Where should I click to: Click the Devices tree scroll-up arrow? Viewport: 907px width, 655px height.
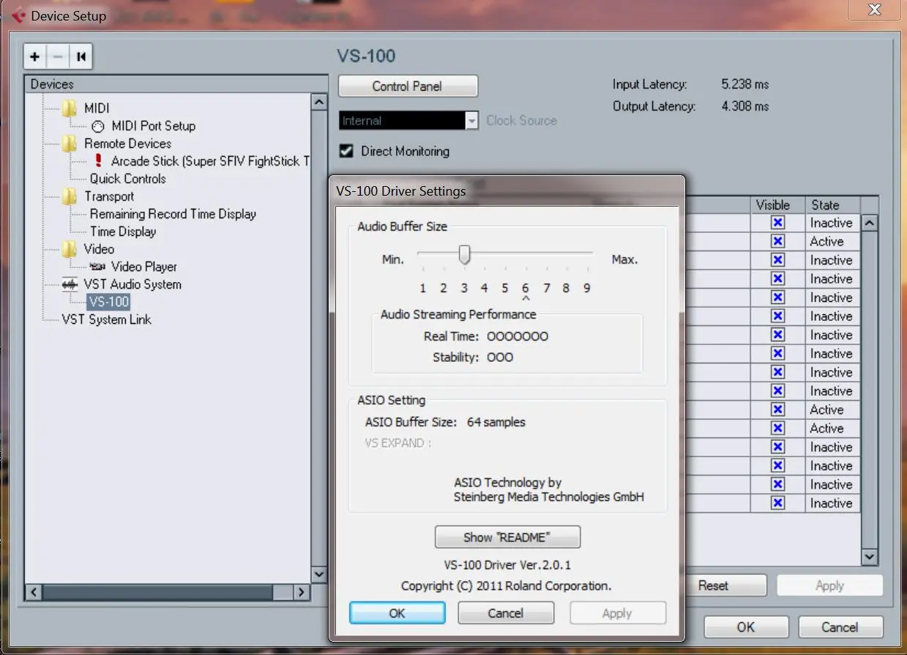coord(319,102)
